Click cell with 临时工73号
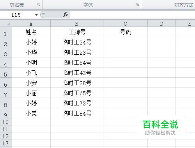 (x=77, y=103)
